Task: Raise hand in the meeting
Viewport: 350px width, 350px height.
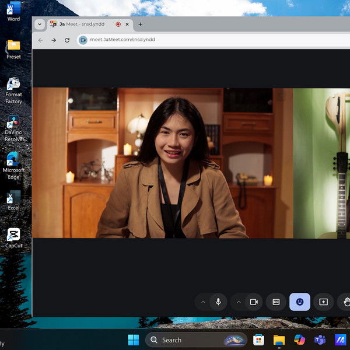Action: click(346, 302)
